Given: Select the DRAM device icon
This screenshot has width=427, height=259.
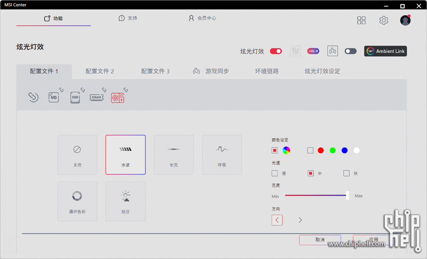Looking at the screenshot, I should pos(96,98).
